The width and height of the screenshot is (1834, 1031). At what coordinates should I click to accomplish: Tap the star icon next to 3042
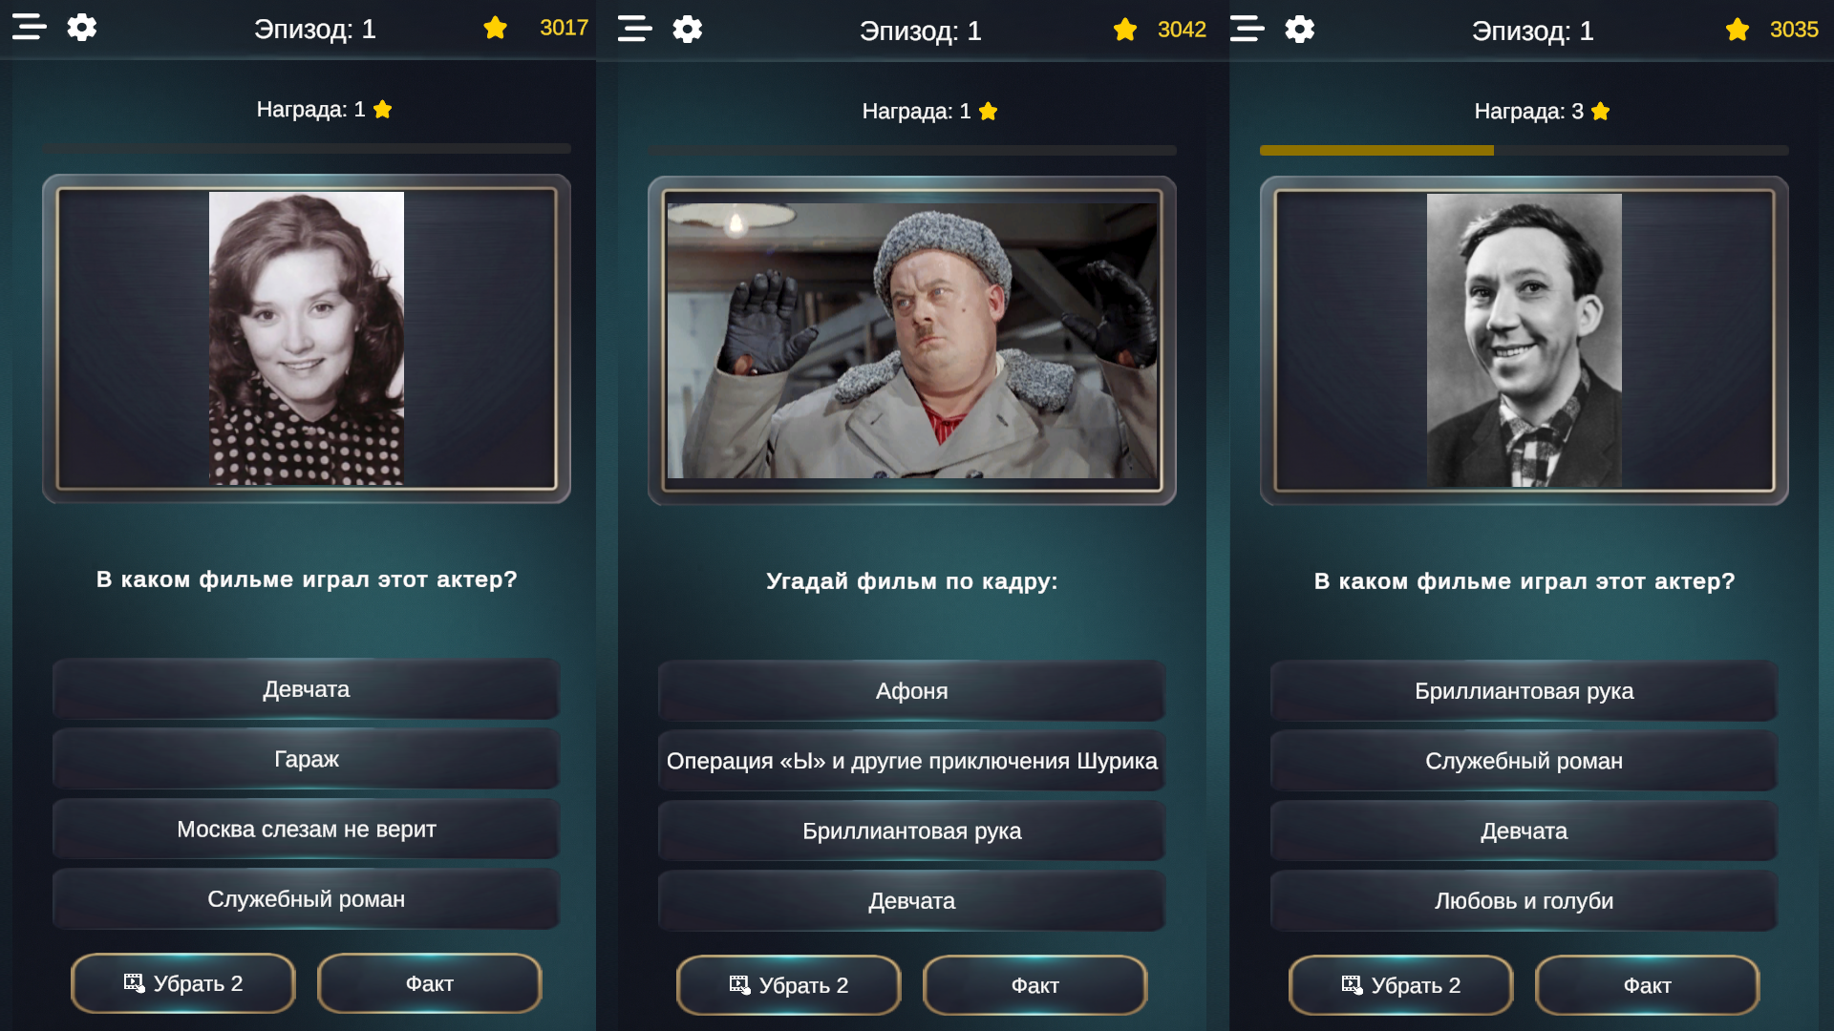pos(1125,30)
